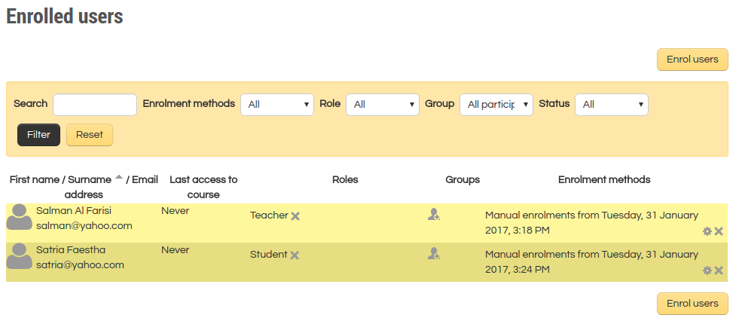Screen dimensions: 739x327
Task: Expand the Group filter dropdown
Action: pos(496,105)
